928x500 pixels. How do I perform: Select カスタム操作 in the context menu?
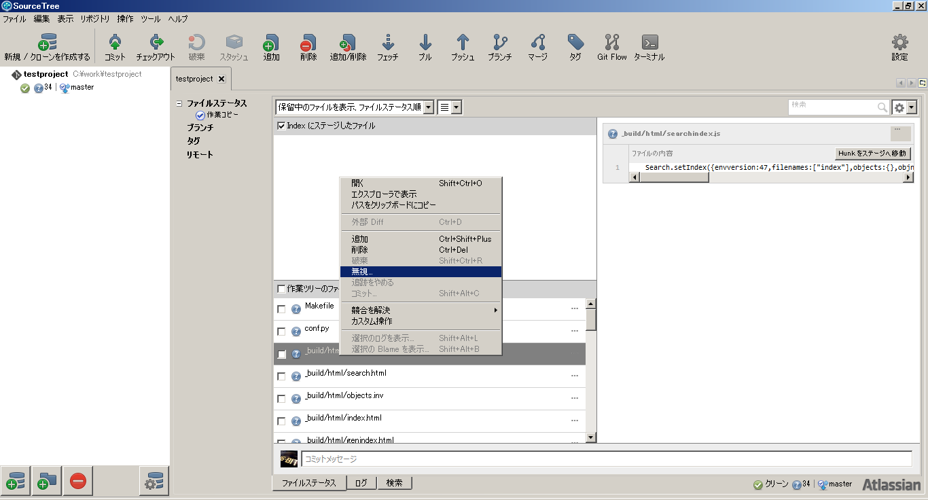[421, 321]
